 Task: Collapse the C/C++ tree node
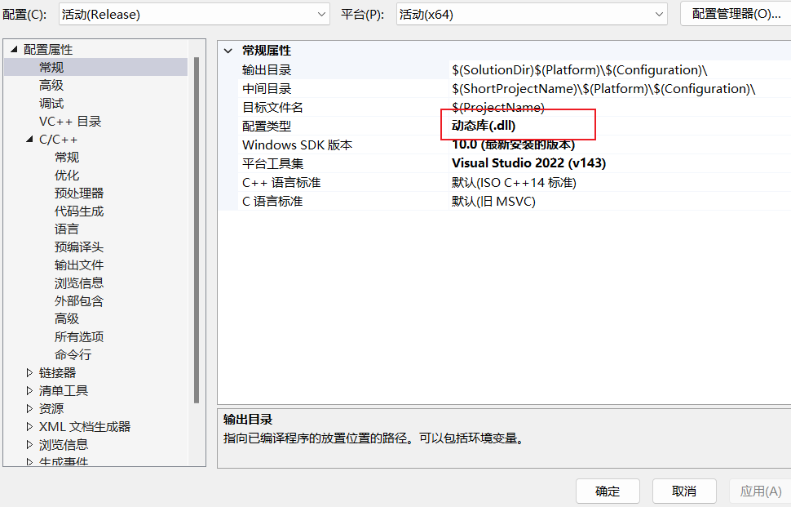click(29, 139)
